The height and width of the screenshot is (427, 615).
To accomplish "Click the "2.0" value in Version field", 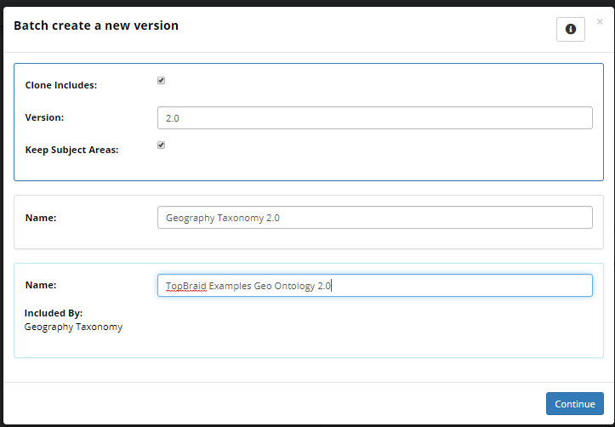I will point(173,118).
